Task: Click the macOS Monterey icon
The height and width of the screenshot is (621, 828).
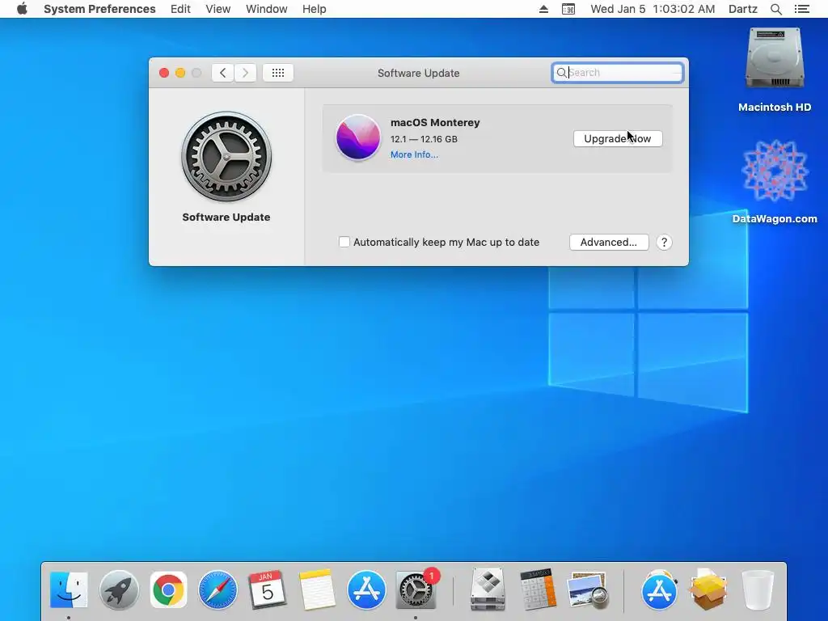Action: (x=358, y=137)
